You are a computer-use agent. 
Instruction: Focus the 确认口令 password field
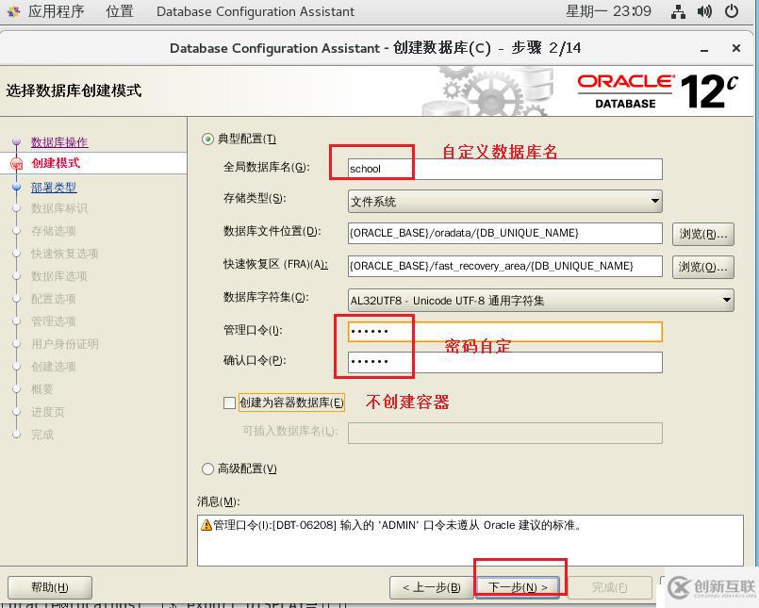pos(504,362)
